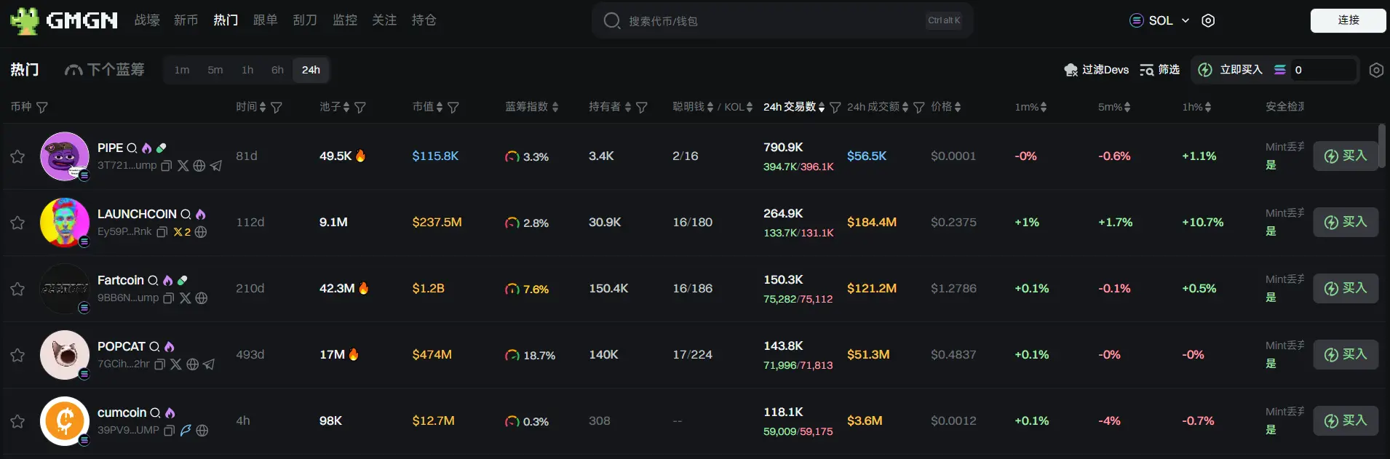Favorite PIPE with the star icon
This screenshot has height=459, width=1390.
point(17,156)
